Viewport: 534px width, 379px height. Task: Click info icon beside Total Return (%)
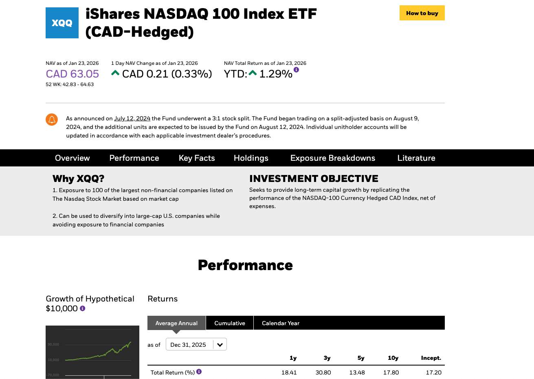pyautogui.click(x=199, y=372)
